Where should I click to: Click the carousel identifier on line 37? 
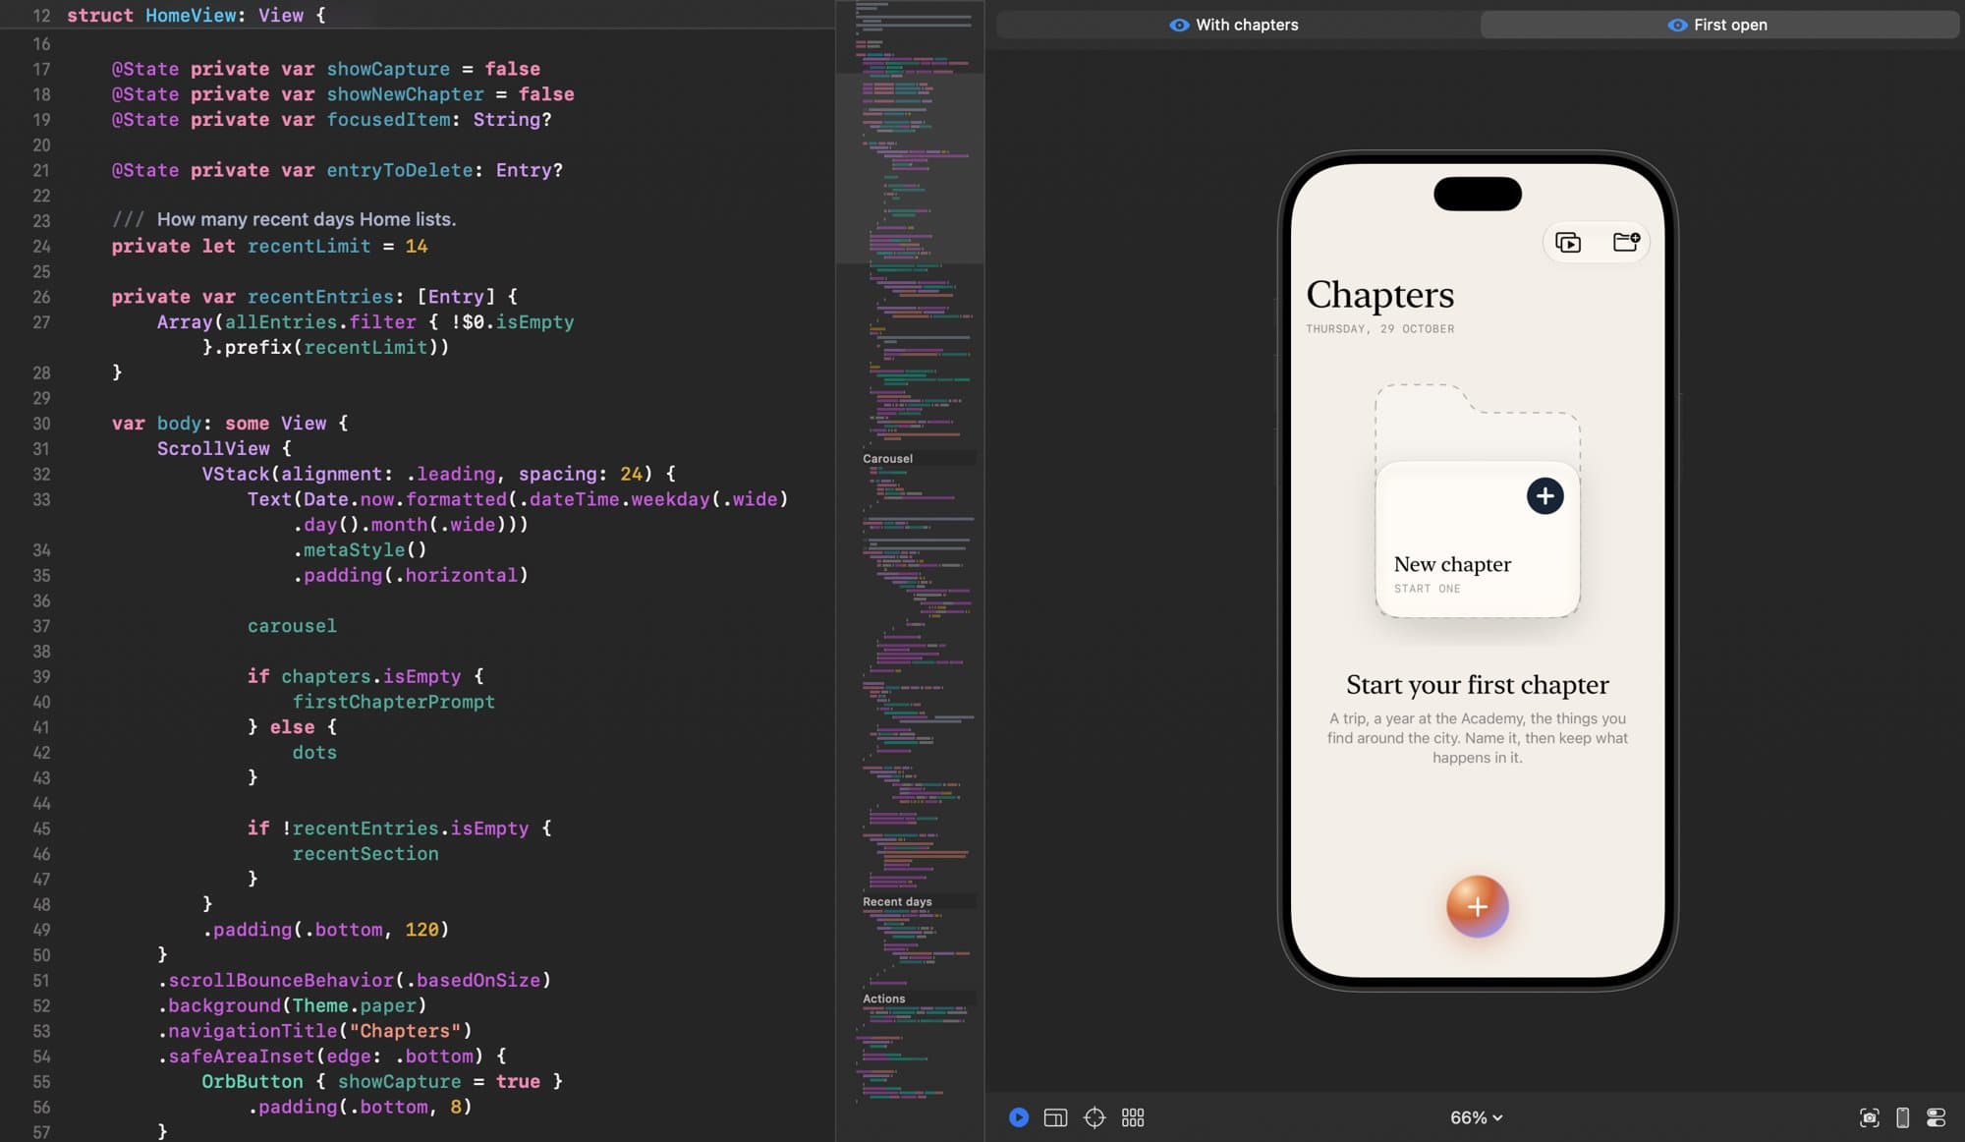click(x=292, y=626)
